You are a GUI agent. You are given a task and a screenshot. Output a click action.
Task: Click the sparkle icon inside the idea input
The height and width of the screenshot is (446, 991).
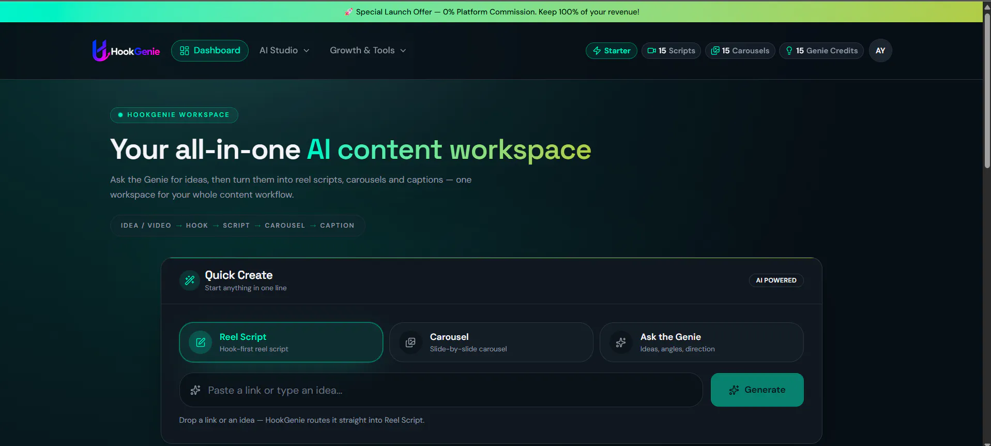[195, 390]
